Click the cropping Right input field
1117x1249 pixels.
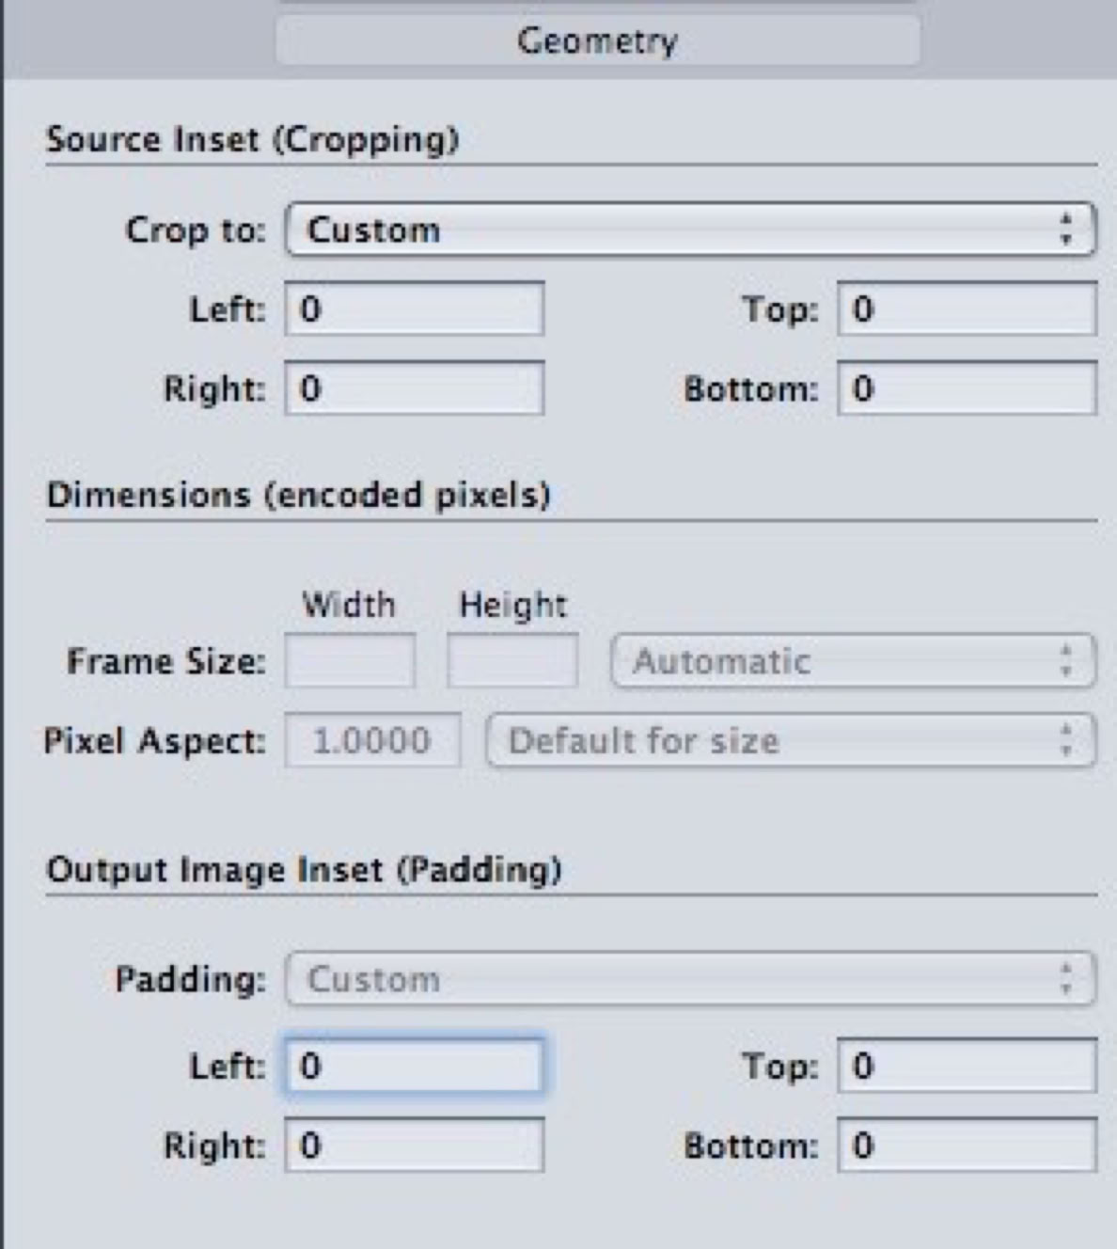(x=415, y=389)
